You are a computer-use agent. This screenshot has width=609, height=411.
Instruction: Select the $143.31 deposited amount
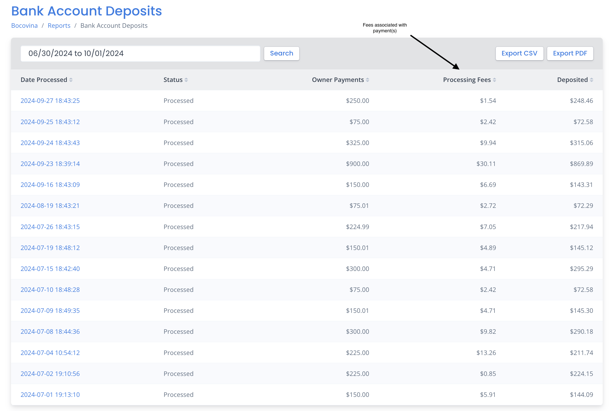tap(581, 185)
